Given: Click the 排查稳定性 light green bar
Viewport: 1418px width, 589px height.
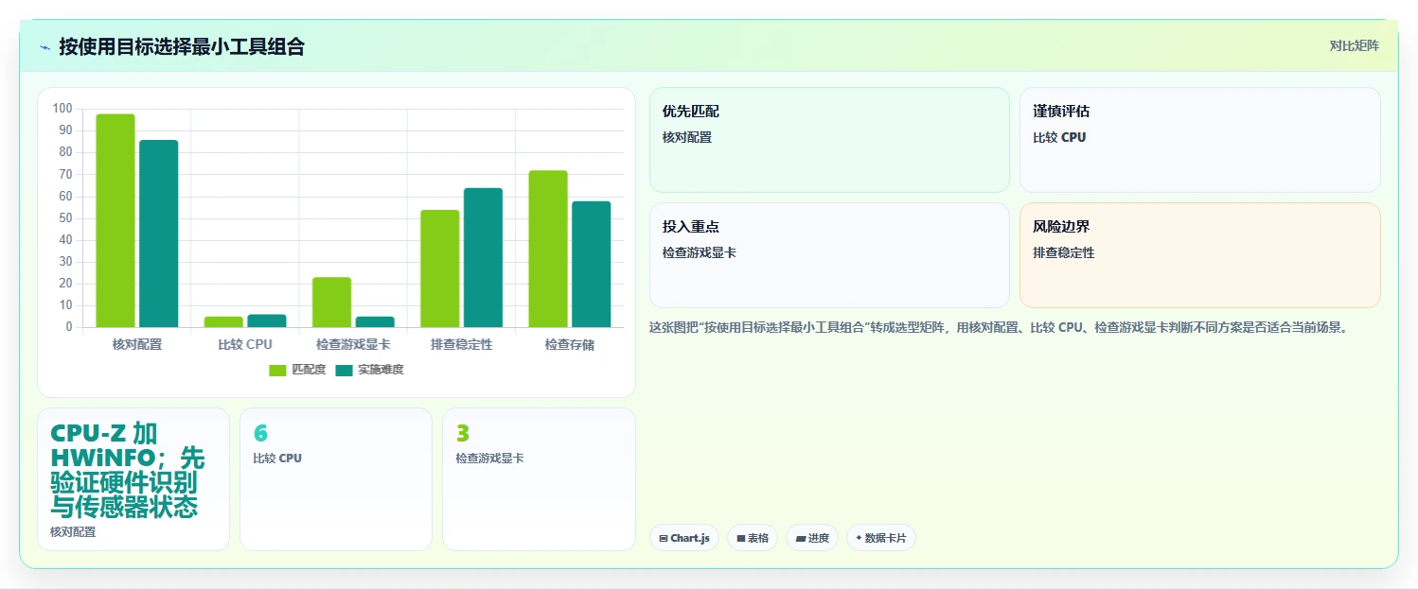Looking at the screenshot, I should click(440, 269).
